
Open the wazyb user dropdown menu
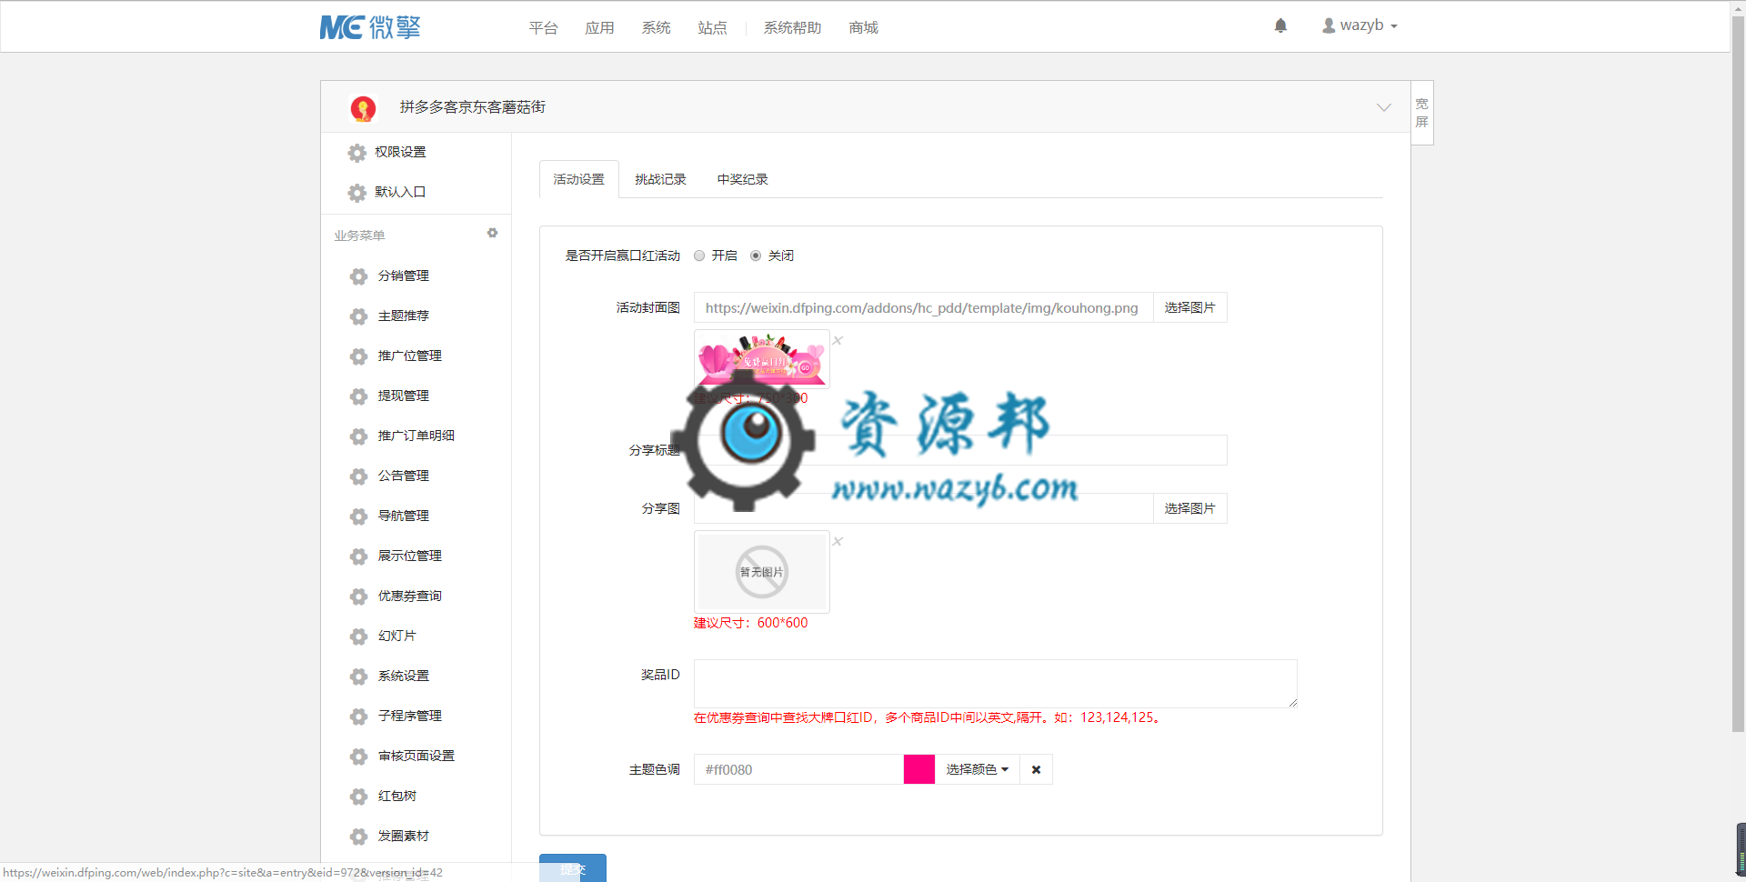pyautogui.click(x=1360, y=25)
